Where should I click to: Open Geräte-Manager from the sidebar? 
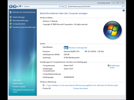click(19, 17)
